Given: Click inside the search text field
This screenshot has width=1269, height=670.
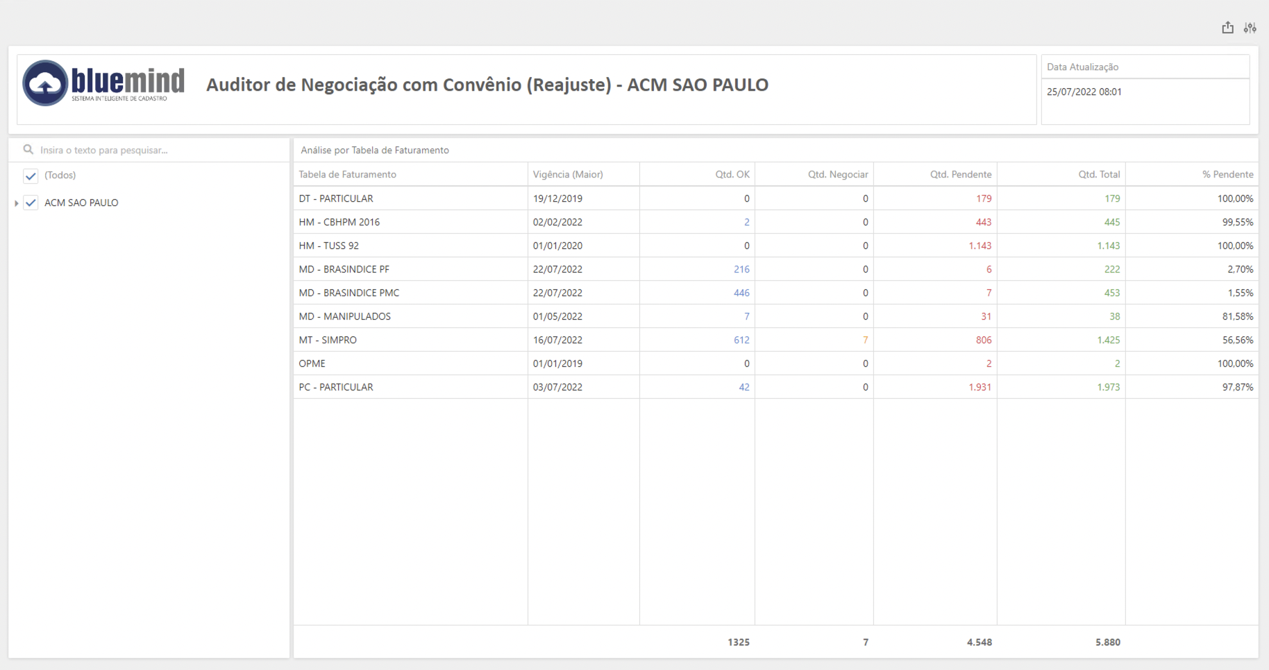Looking at the screenshot, I should pyautogui.click(x=160, y=150).
